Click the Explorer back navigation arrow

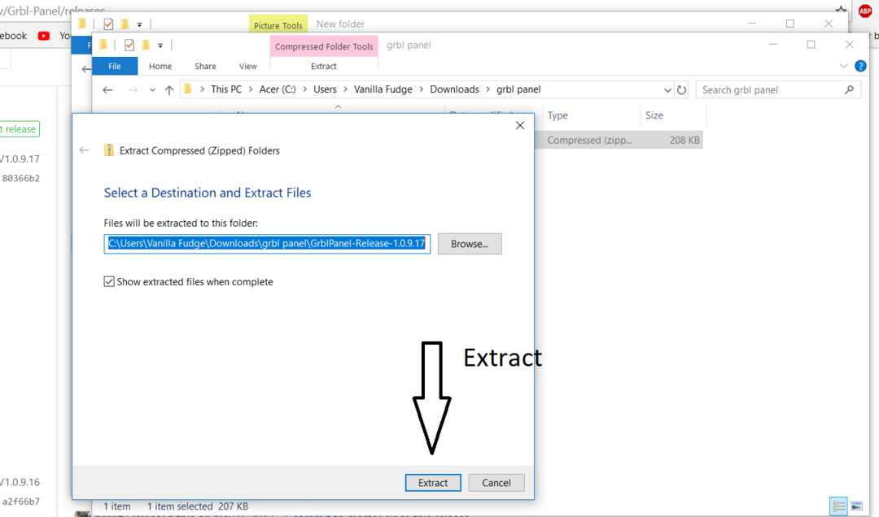click(x=107, y=90)
